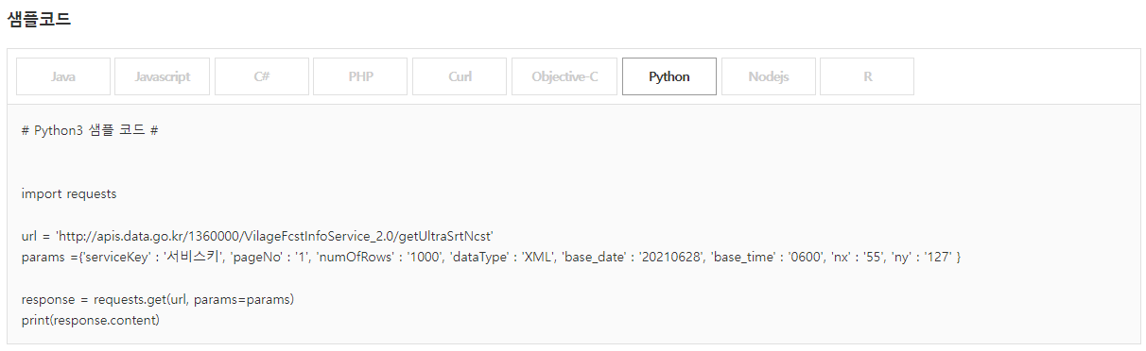Switch to the Curl tab
Image resolution: width=1146 pixels, height=351 pixels.
[x=460, y=76]
